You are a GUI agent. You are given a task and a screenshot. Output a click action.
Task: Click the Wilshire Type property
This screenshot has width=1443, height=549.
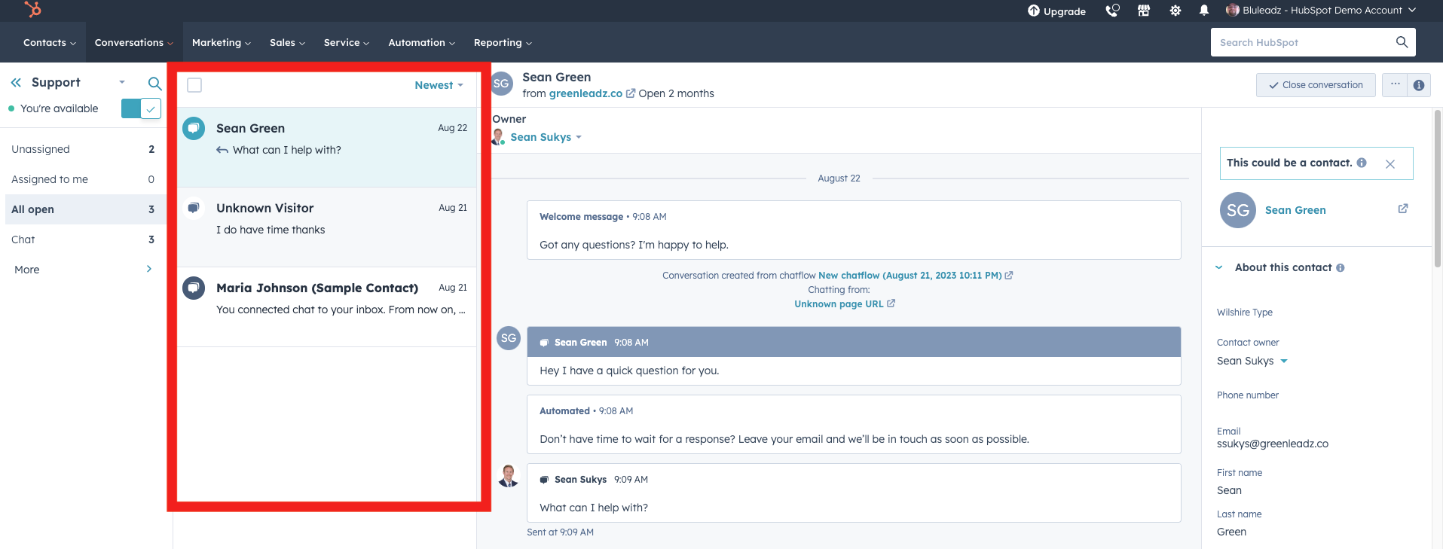click(1245, 313)
